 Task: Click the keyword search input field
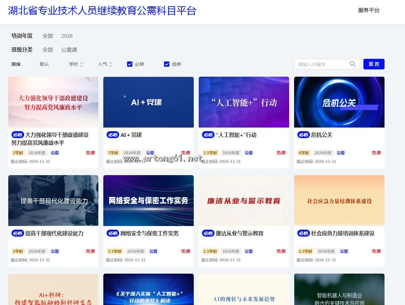pyautogui.click(x=322, y=64)
